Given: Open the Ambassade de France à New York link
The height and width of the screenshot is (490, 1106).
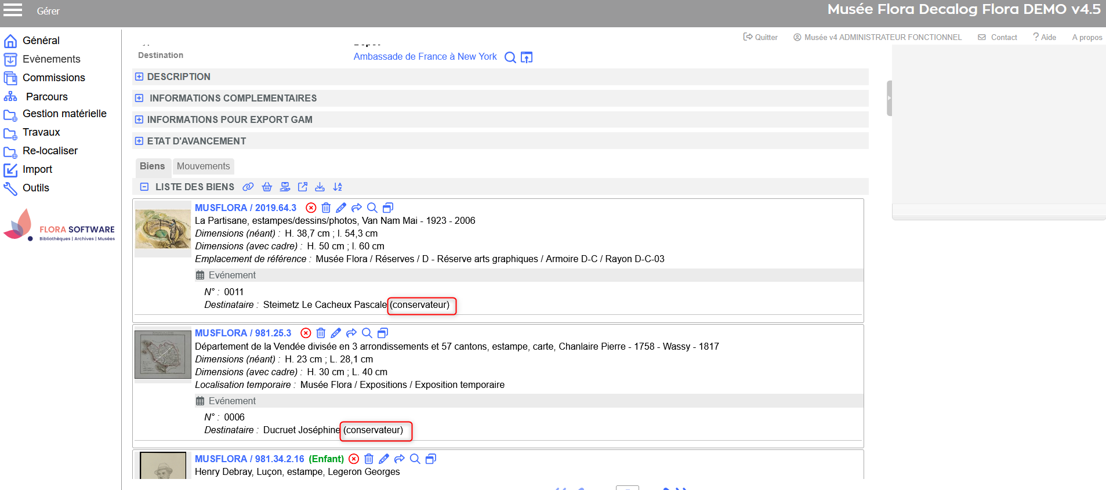Looking at the screenshot, I should click(425, 57).
